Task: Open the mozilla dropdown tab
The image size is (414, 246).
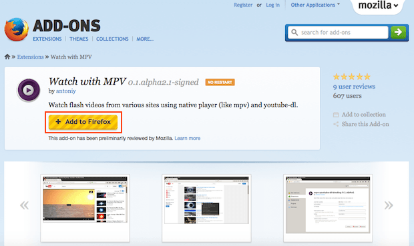Action: 378,5
